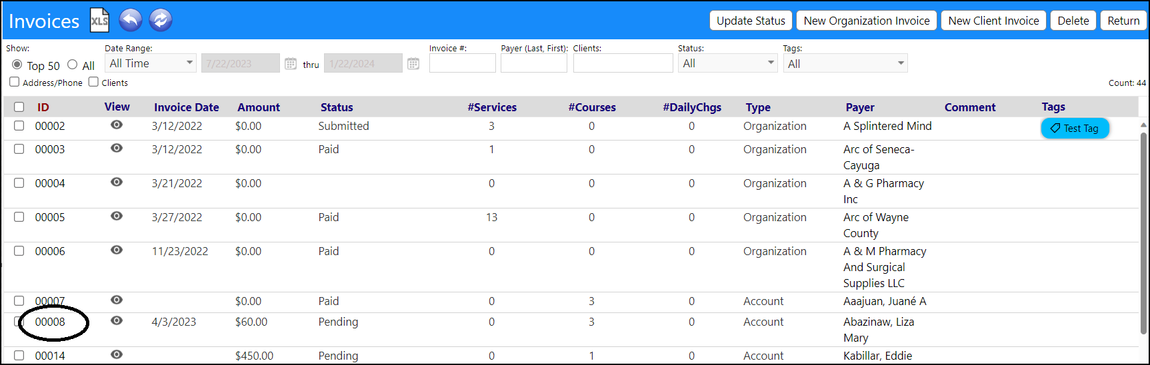Viewport: 1150px width, 365px height.
Task: Click the start date field 7/22/2023
Action: pos(241,63)
